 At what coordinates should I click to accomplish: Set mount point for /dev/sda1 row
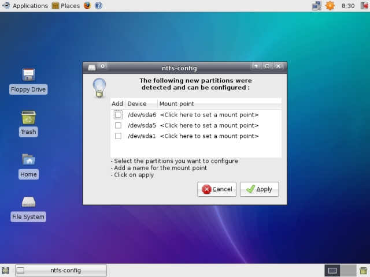tap(209, 136)
